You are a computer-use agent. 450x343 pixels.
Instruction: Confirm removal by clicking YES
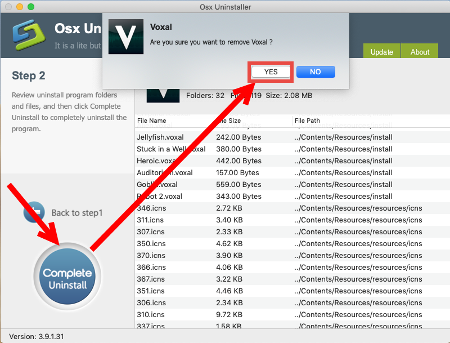coord(271,72)
